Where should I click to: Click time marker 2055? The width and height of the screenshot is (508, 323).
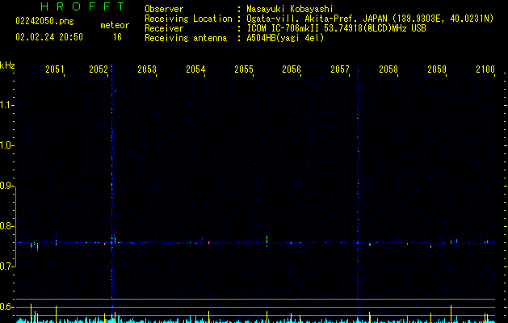point(244,69)
